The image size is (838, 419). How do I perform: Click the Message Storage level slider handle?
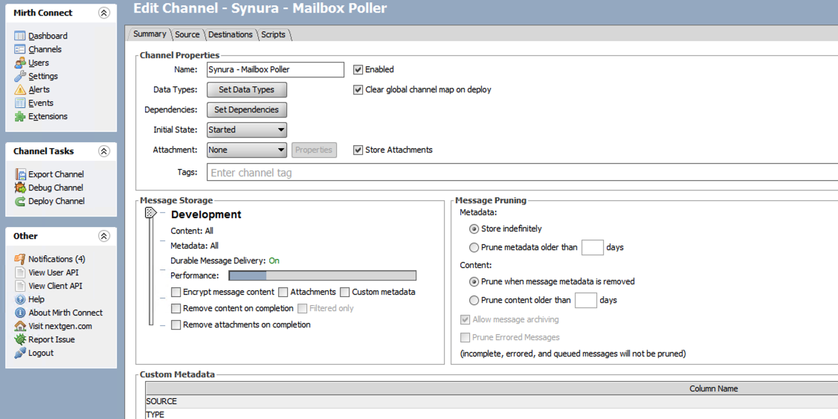[151, 213]
